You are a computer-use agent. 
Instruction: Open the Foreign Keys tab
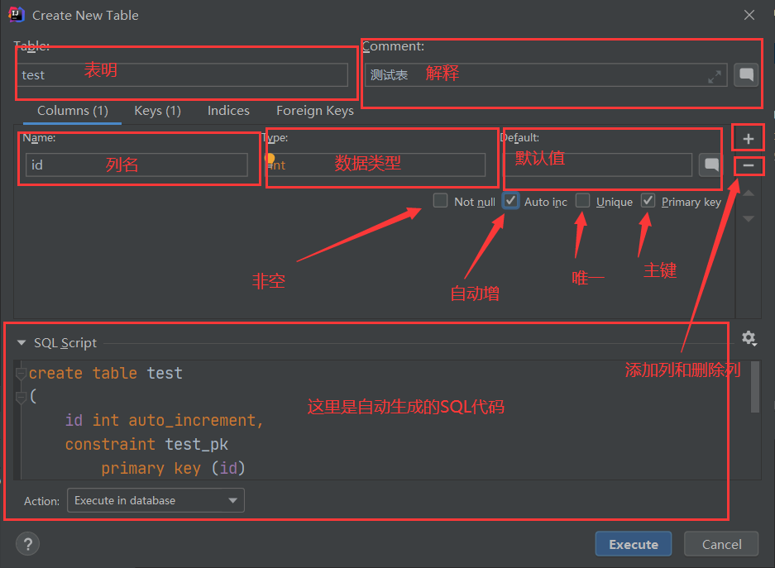click(315, 111)
